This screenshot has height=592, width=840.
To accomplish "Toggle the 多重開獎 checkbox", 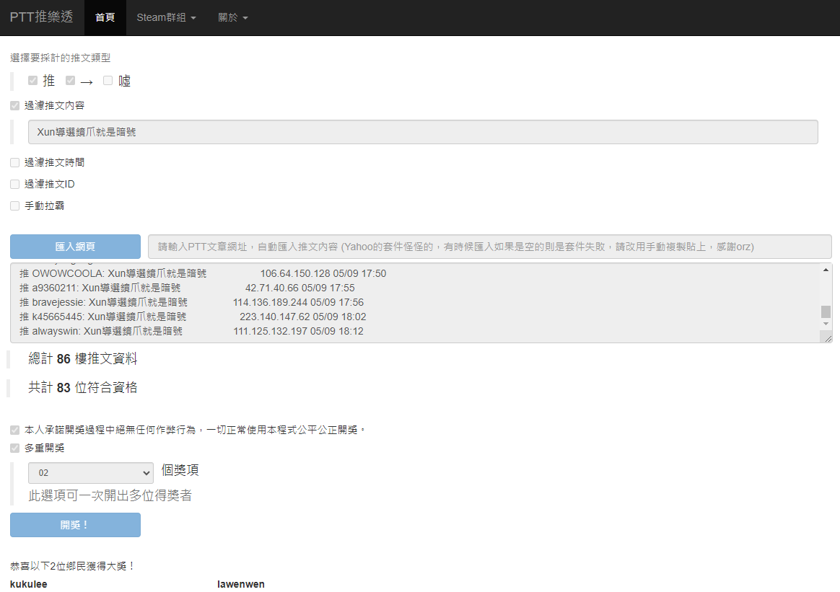I will tap(15, 448).
